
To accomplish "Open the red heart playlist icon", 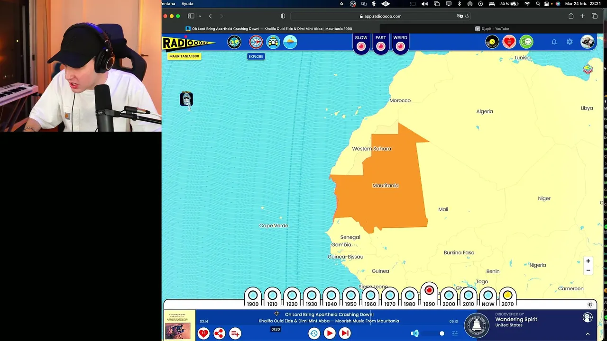I will 509,42.
